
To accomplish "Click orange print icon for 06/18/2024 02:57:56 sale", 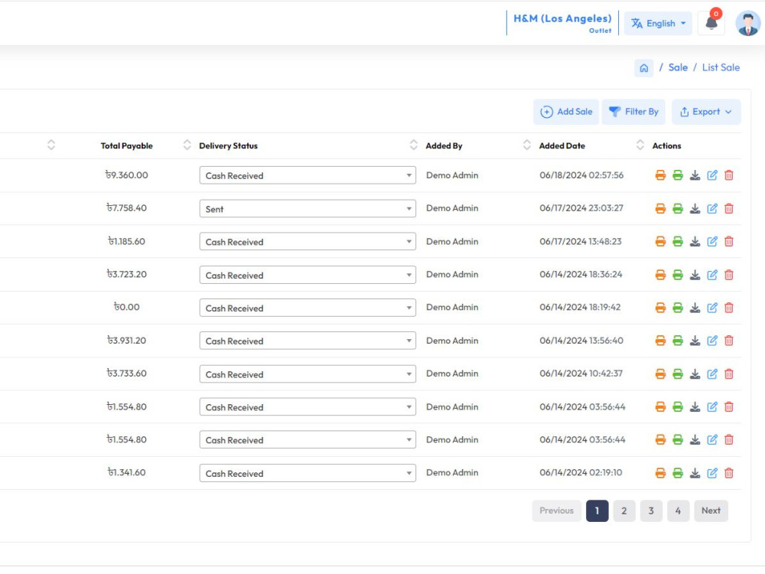I will coord(660,175).
